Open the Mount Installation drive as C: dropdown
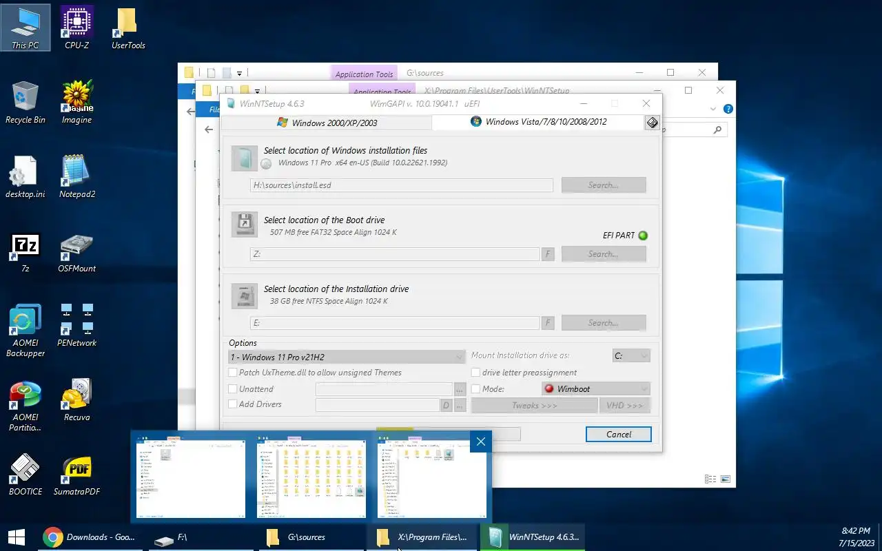 click(x=631, y=356)
